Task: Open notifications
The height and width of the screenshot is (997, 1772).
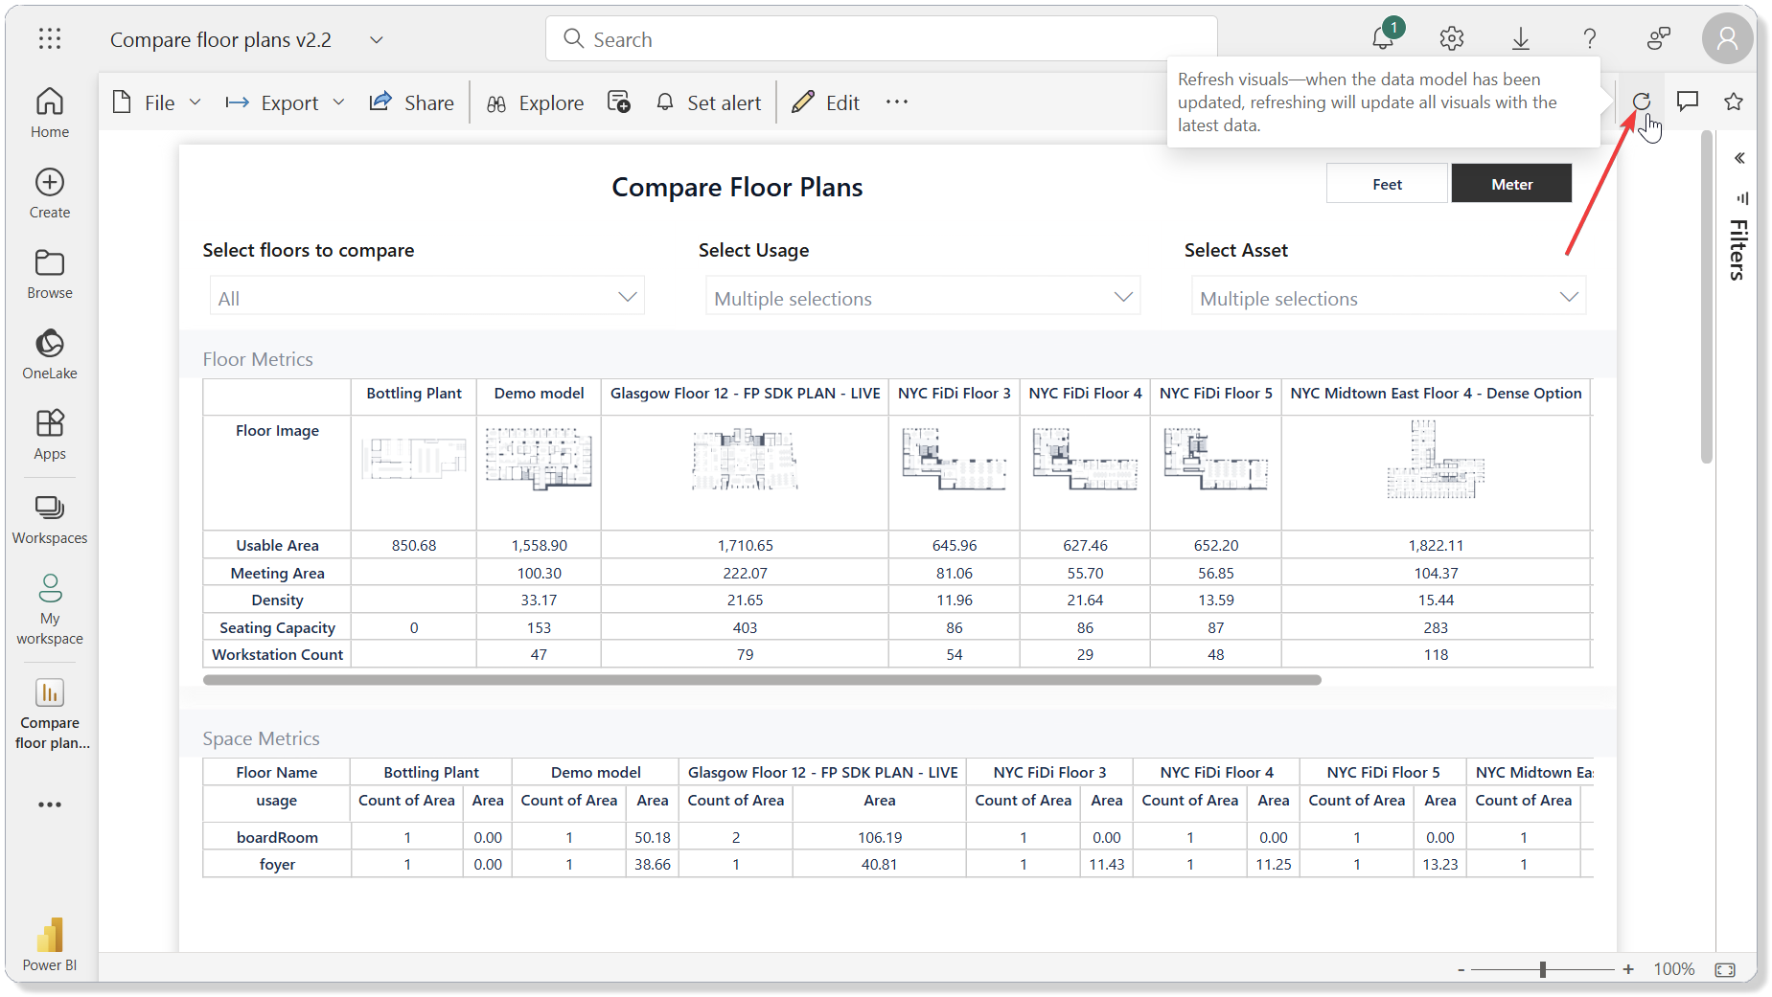Action: pyautogui.click(x=1382, y=38)
